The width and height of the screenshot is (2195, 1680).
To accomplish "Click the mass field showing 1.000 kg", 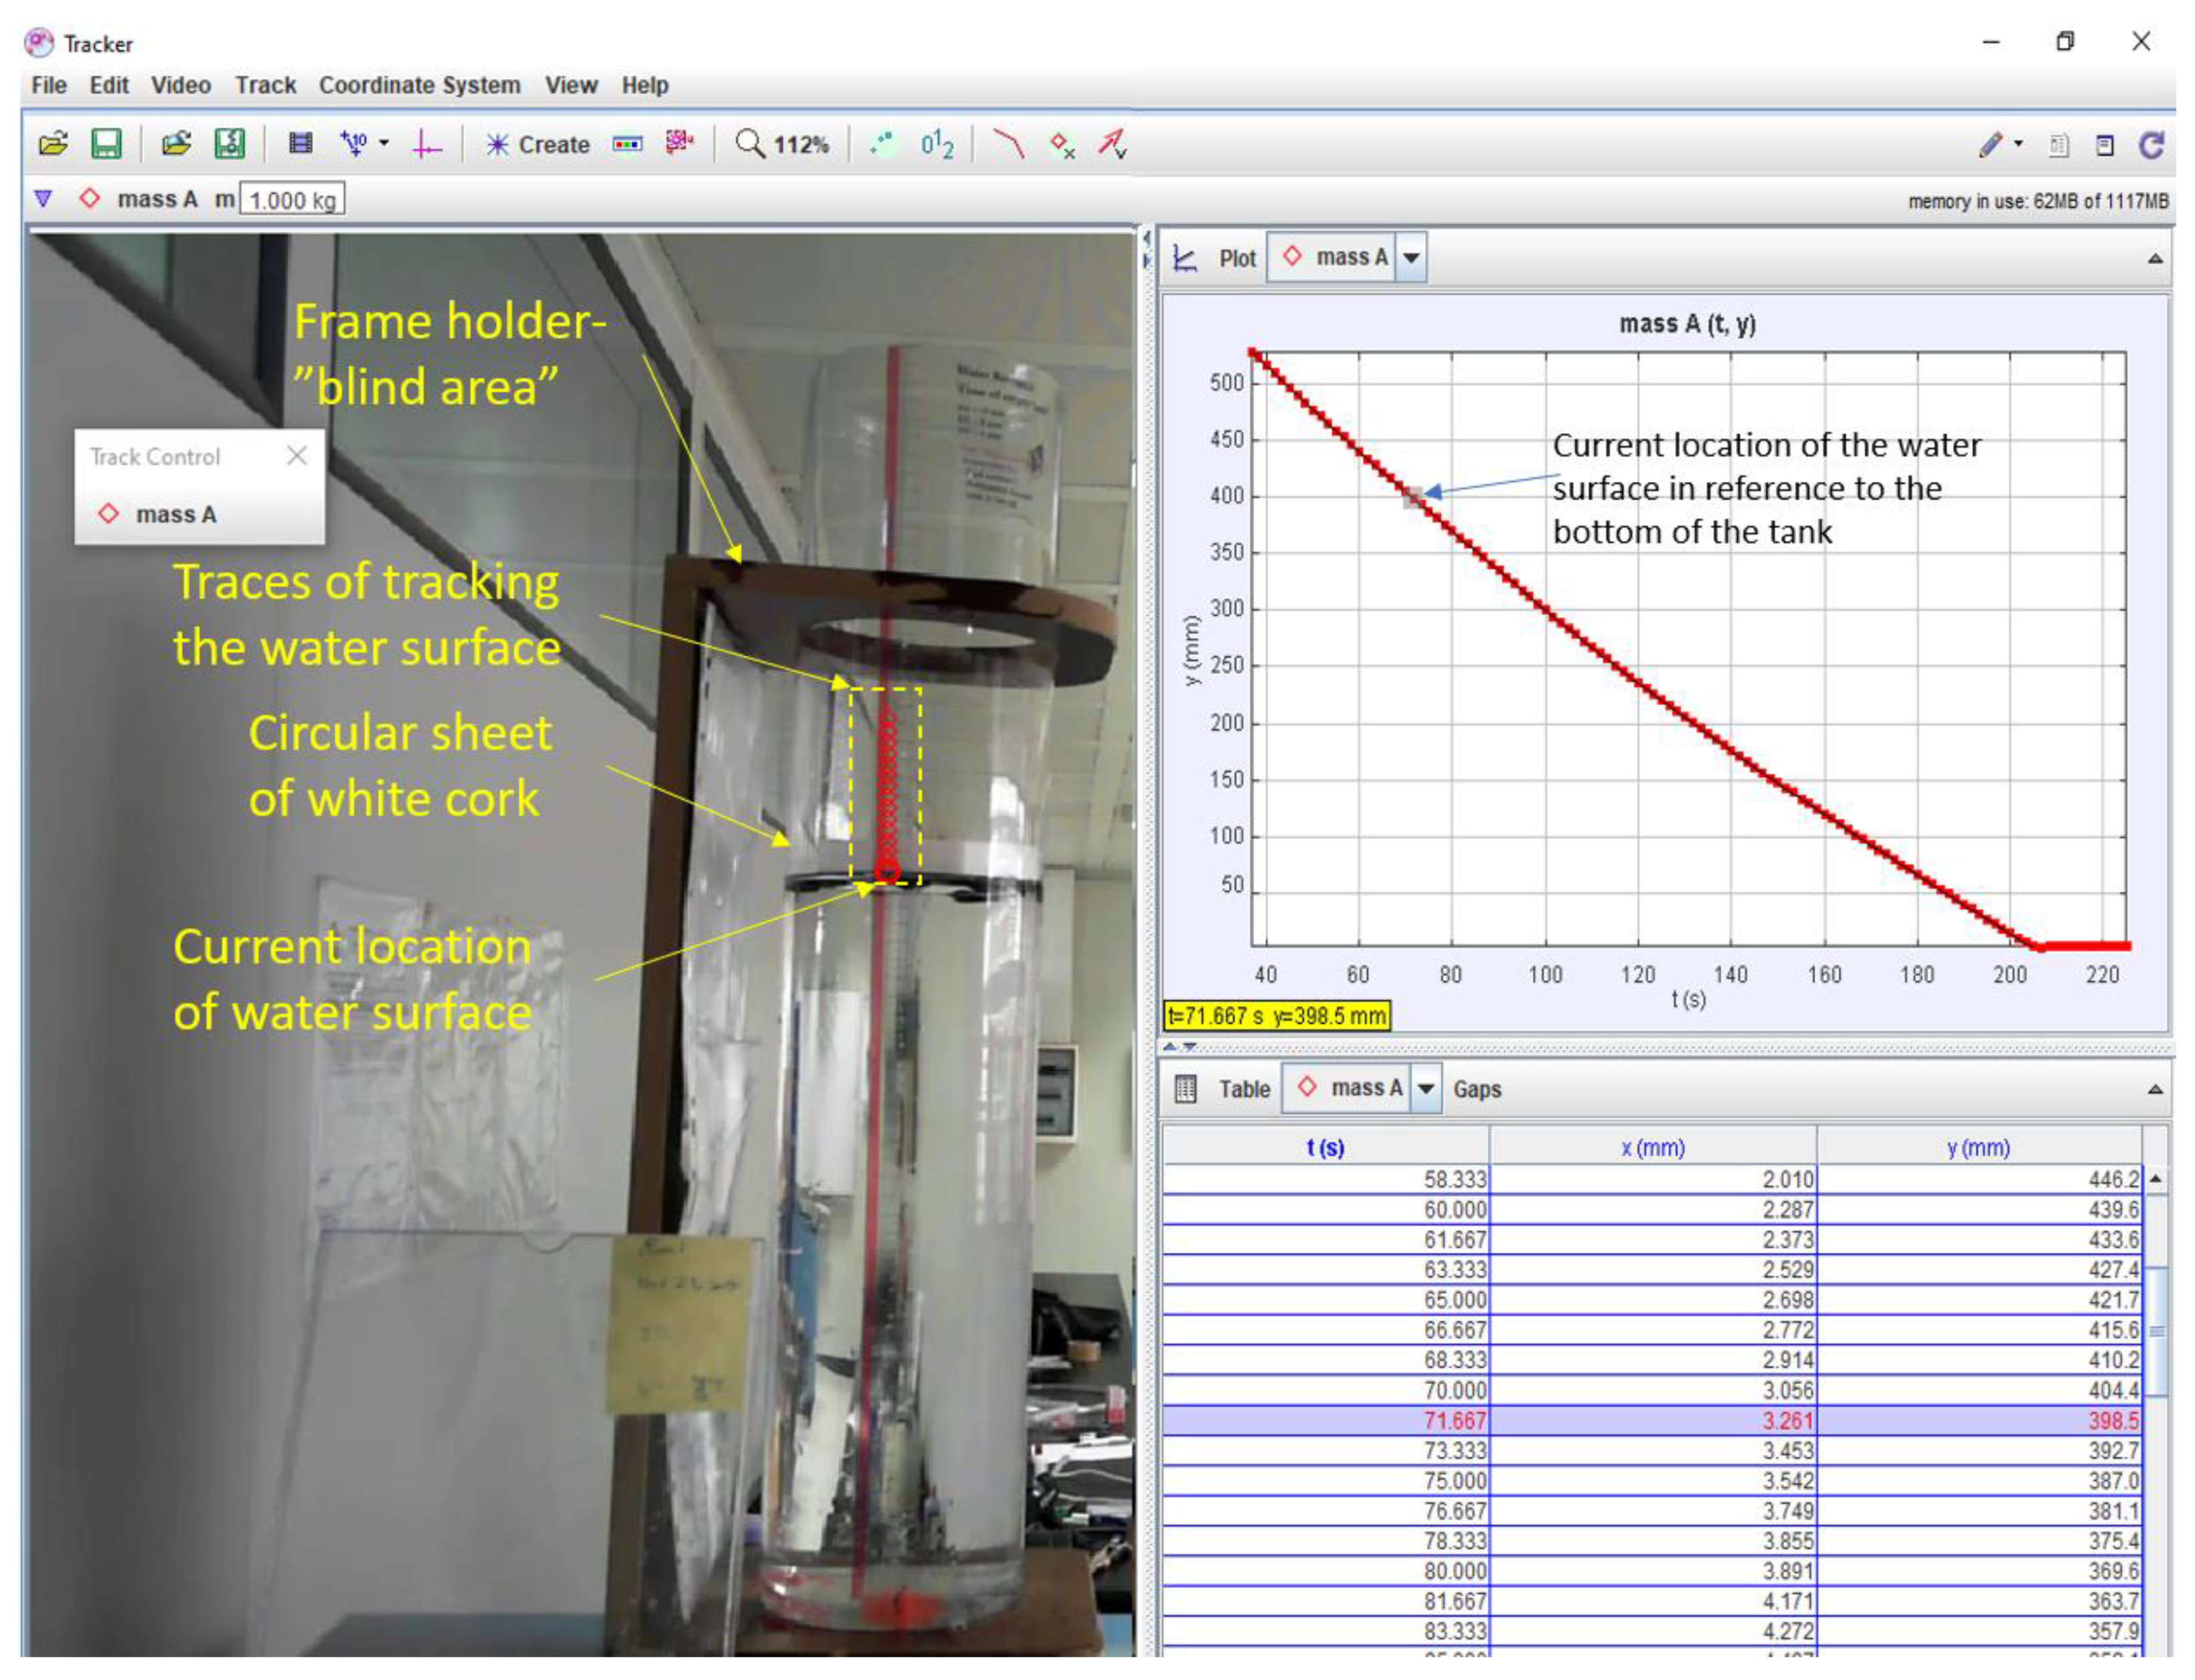I will (x=293, y=199).
